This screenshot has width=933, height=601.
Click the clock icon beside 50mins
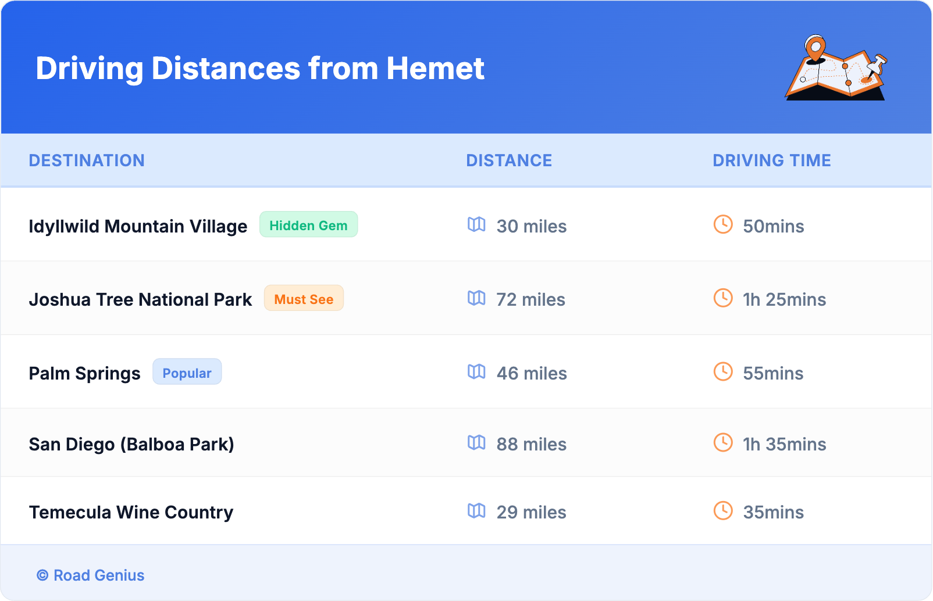click(x=723, y=225)
